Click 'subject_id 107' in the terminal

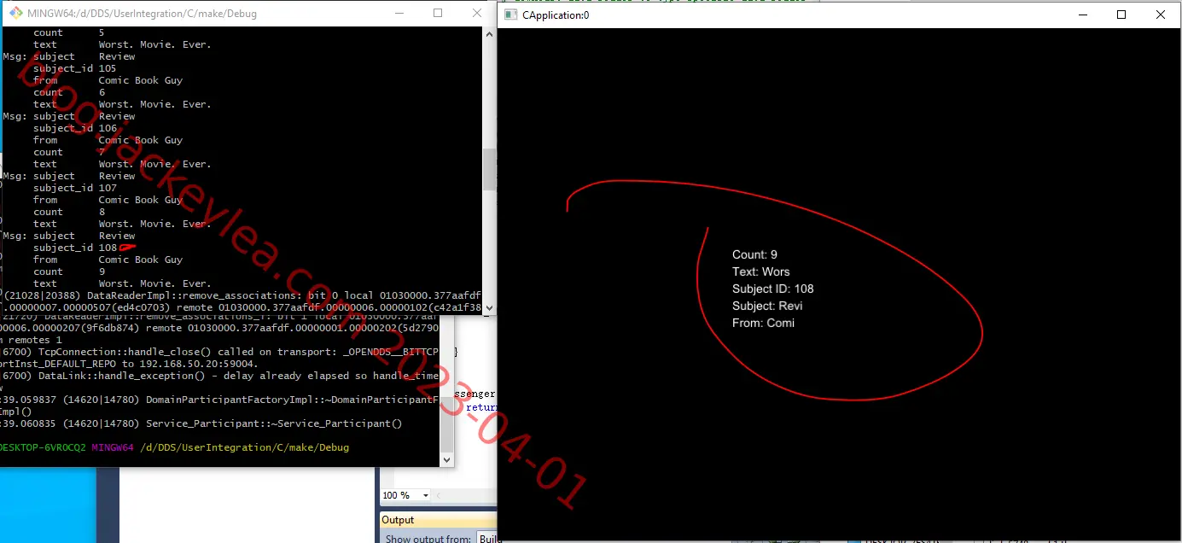click(75, 188)
